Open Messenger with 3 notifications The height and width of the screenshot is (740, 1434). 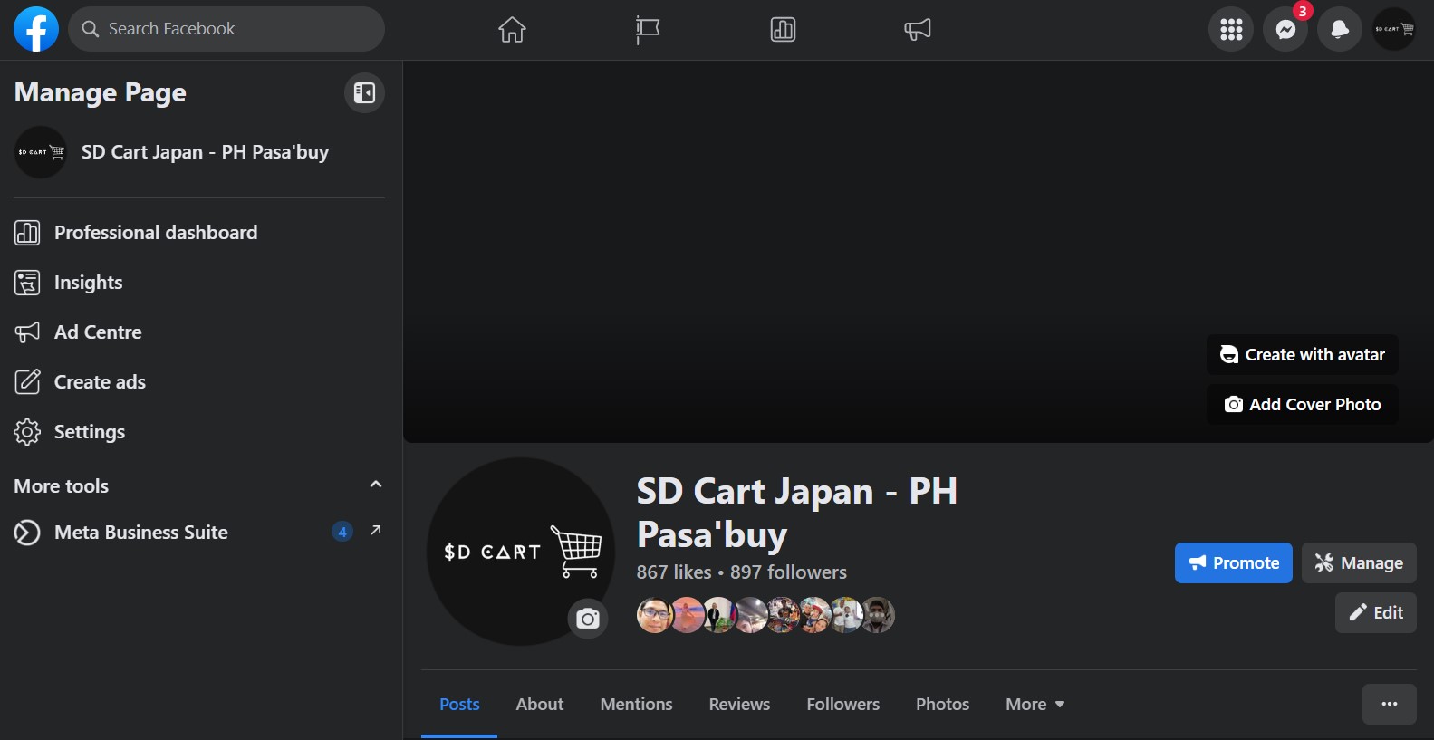[1285, 29]
